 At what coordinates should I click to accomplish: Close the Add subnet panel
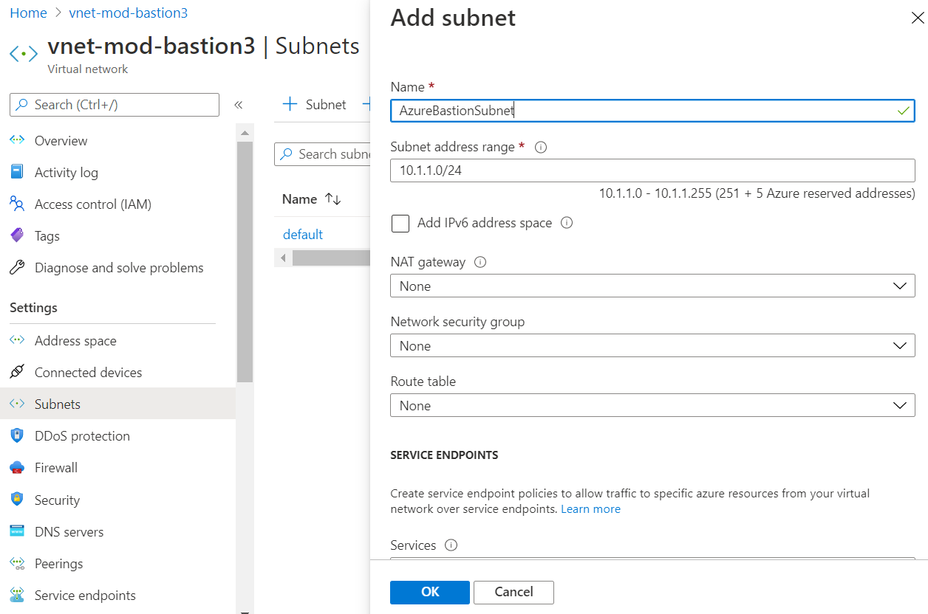[917, 18]
